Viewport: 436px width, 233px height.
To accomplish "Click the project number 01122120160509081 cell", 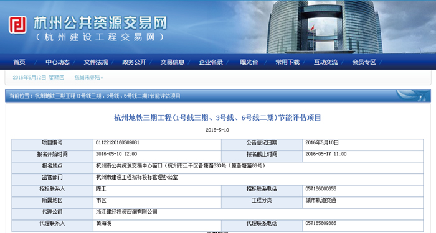I will [157, 142].
